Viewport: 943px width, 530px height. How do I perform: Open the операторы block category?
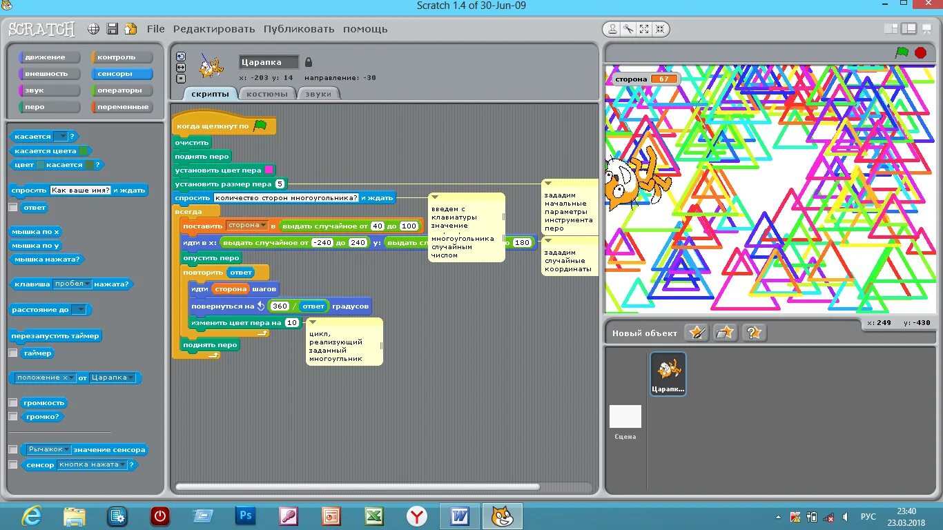point(121,90)
